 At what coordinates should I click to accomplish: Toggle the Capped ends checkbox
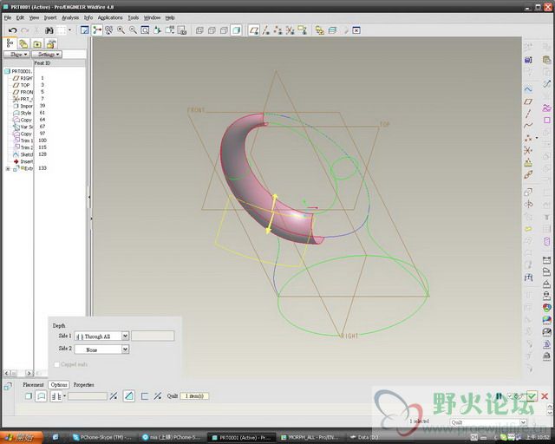point(56,364)
